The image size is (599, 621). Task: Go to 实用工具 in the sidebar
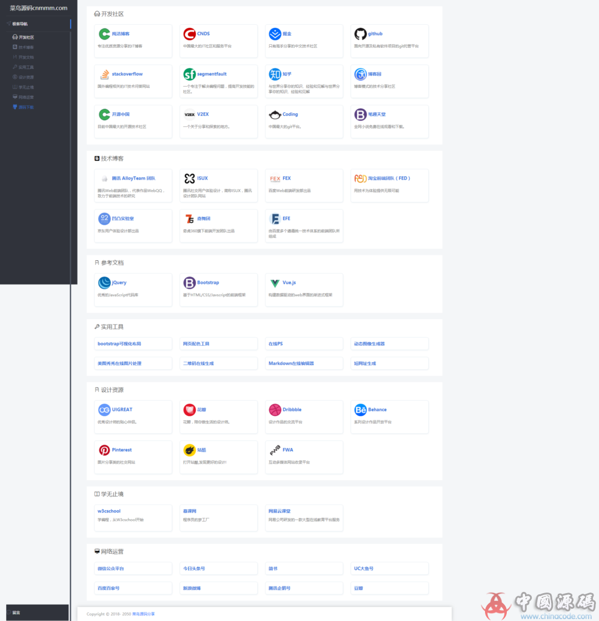coord(26,67)
